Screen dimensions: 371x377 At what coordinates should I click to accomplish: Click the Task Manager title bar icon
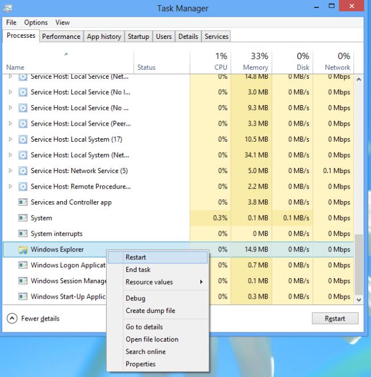tap(8, 9)
